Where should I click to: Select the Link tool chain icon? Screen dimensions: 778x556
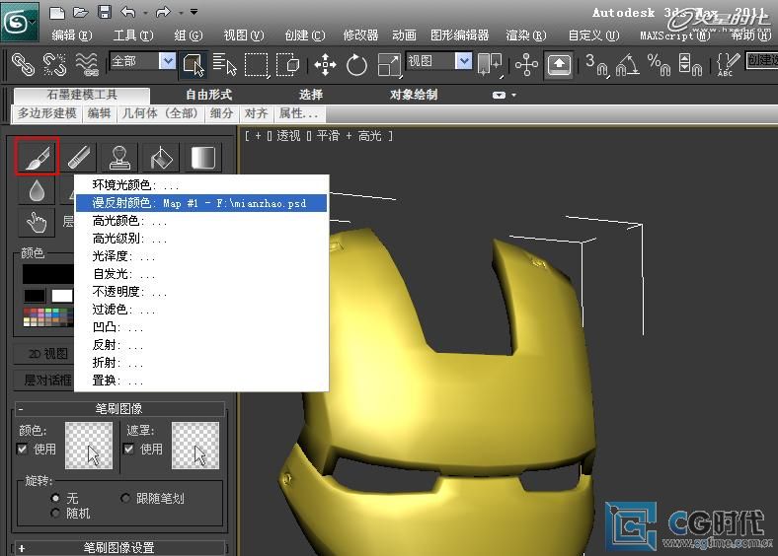pos(23,64)
